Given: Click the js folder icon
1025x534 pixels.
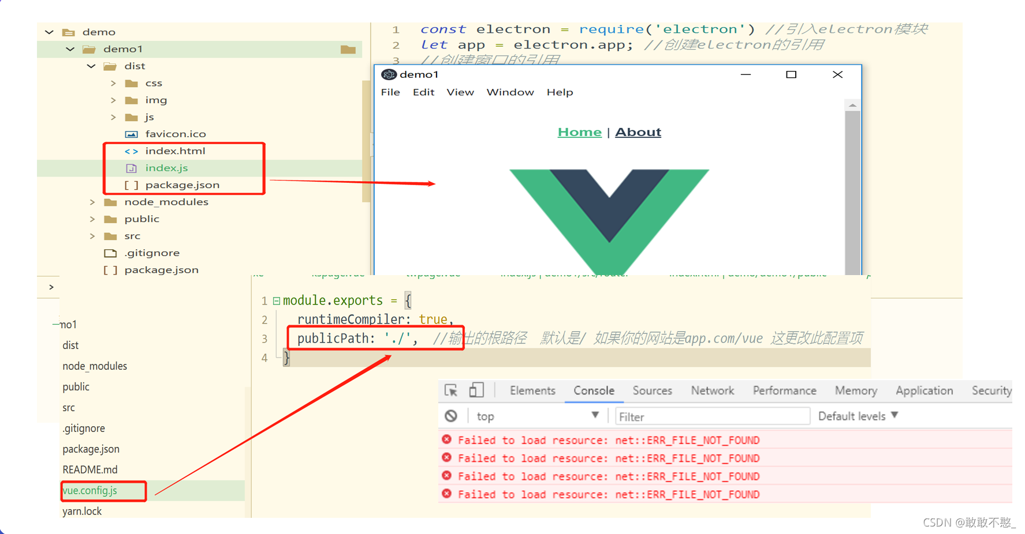Looking at the screenshot, I should coord(132,118).
